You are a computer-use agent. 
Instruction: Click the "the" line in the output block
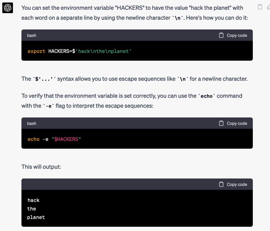(x=32, y=209)
